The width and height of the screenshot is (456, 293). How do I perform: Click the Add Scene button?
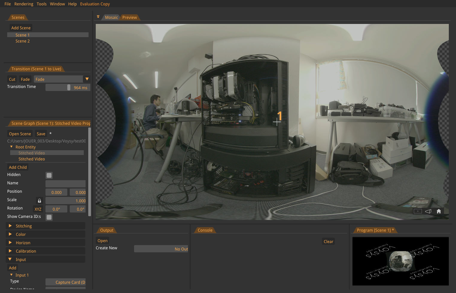pos(21,28)
